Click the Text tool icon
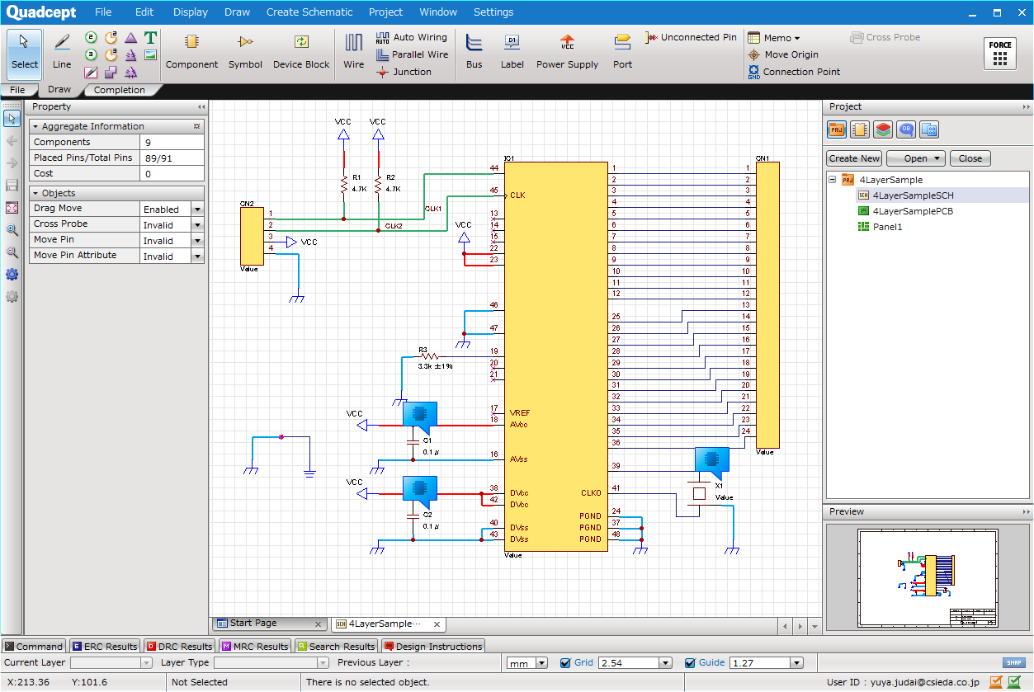The width and height of the screenshot is (1034, 692). [150, 38]
